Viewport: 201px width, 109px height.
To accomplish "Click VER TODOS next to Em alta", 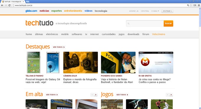I will pos(52,95).
